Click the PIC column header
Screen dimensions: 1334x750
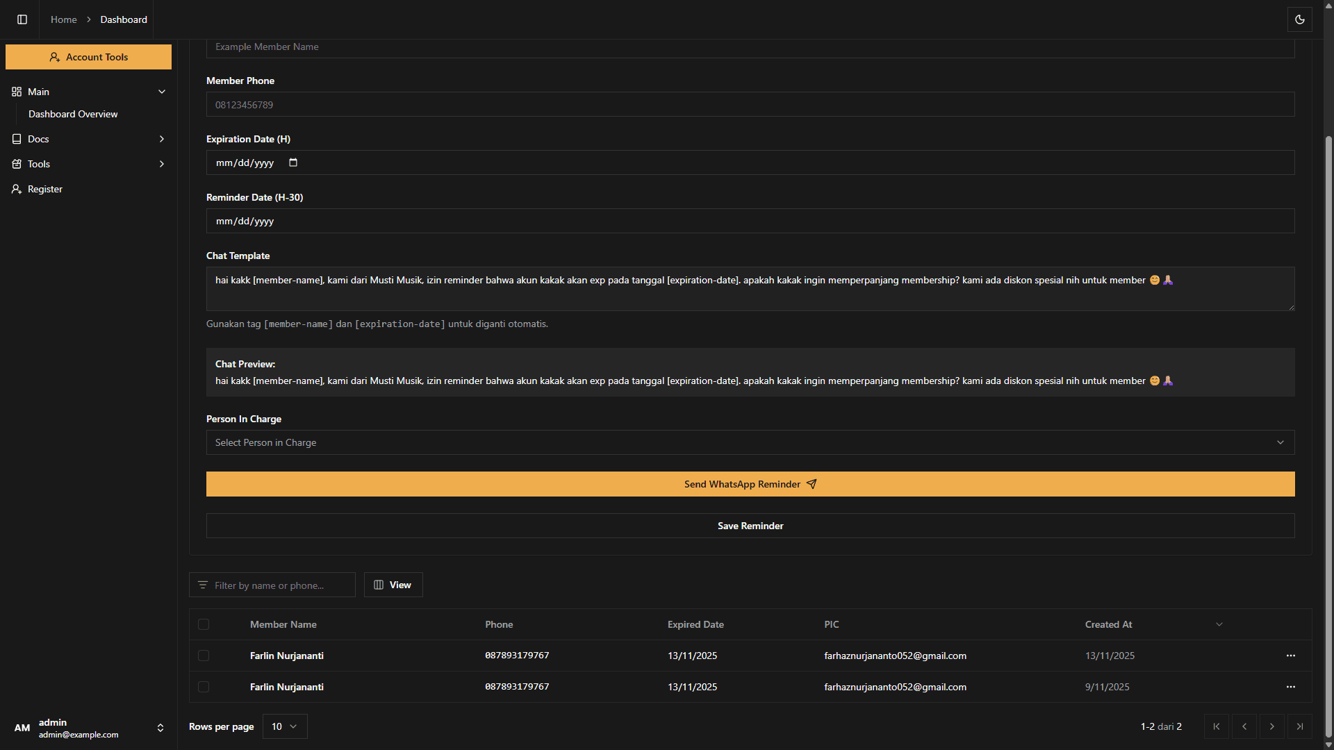coord(832,624)
